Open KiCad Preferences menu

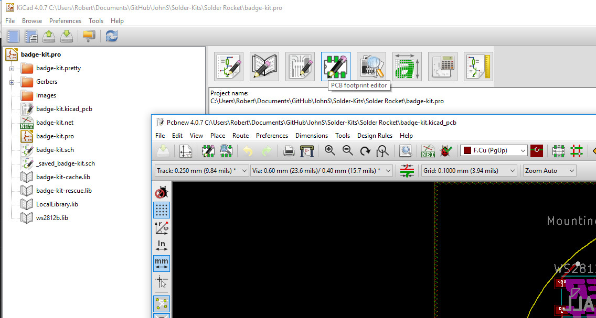tap(66, 21)
